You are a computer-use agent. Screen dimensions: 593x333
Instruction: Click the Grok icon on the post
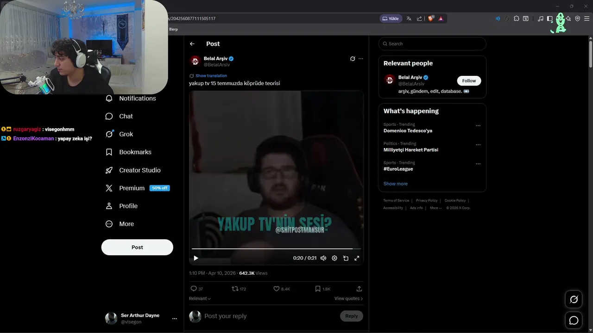[353, 59]
